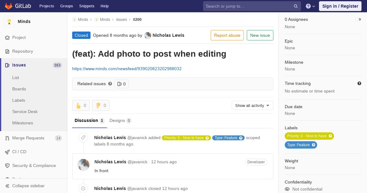Click Sign in / Register button
Screen dimensions: 367x193
point(340,6)
